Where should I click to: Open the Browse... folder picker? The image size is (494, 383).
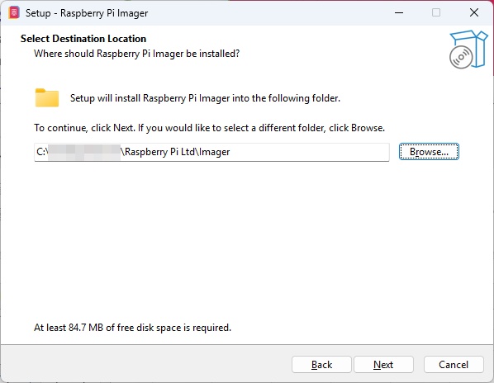pyautogui.click(x=429, y=152)
